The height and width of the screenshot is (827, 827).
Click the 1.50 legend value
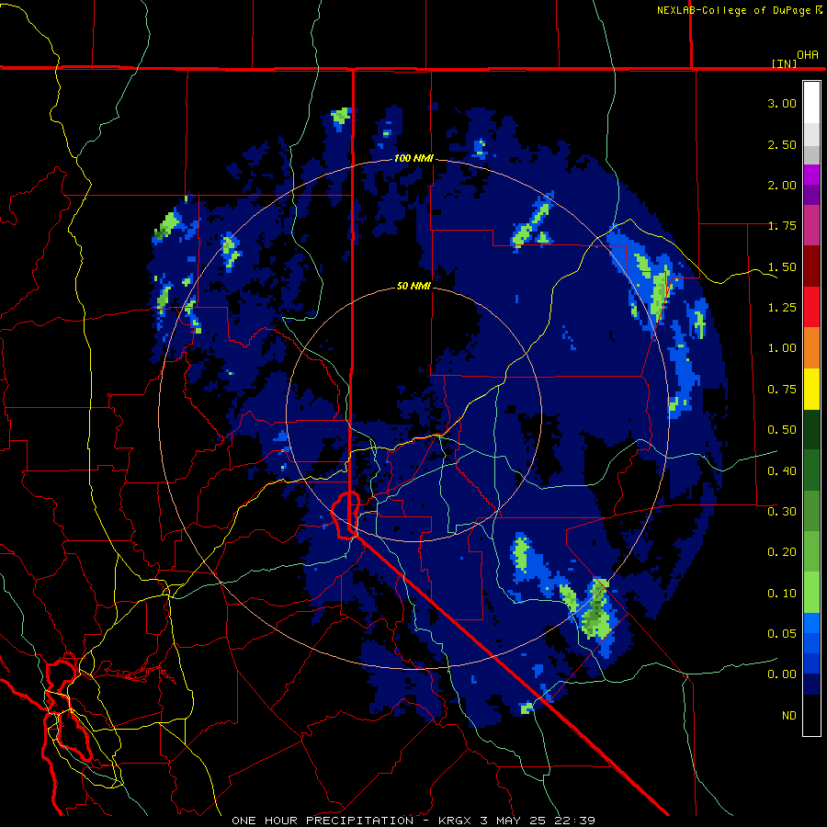782,266
